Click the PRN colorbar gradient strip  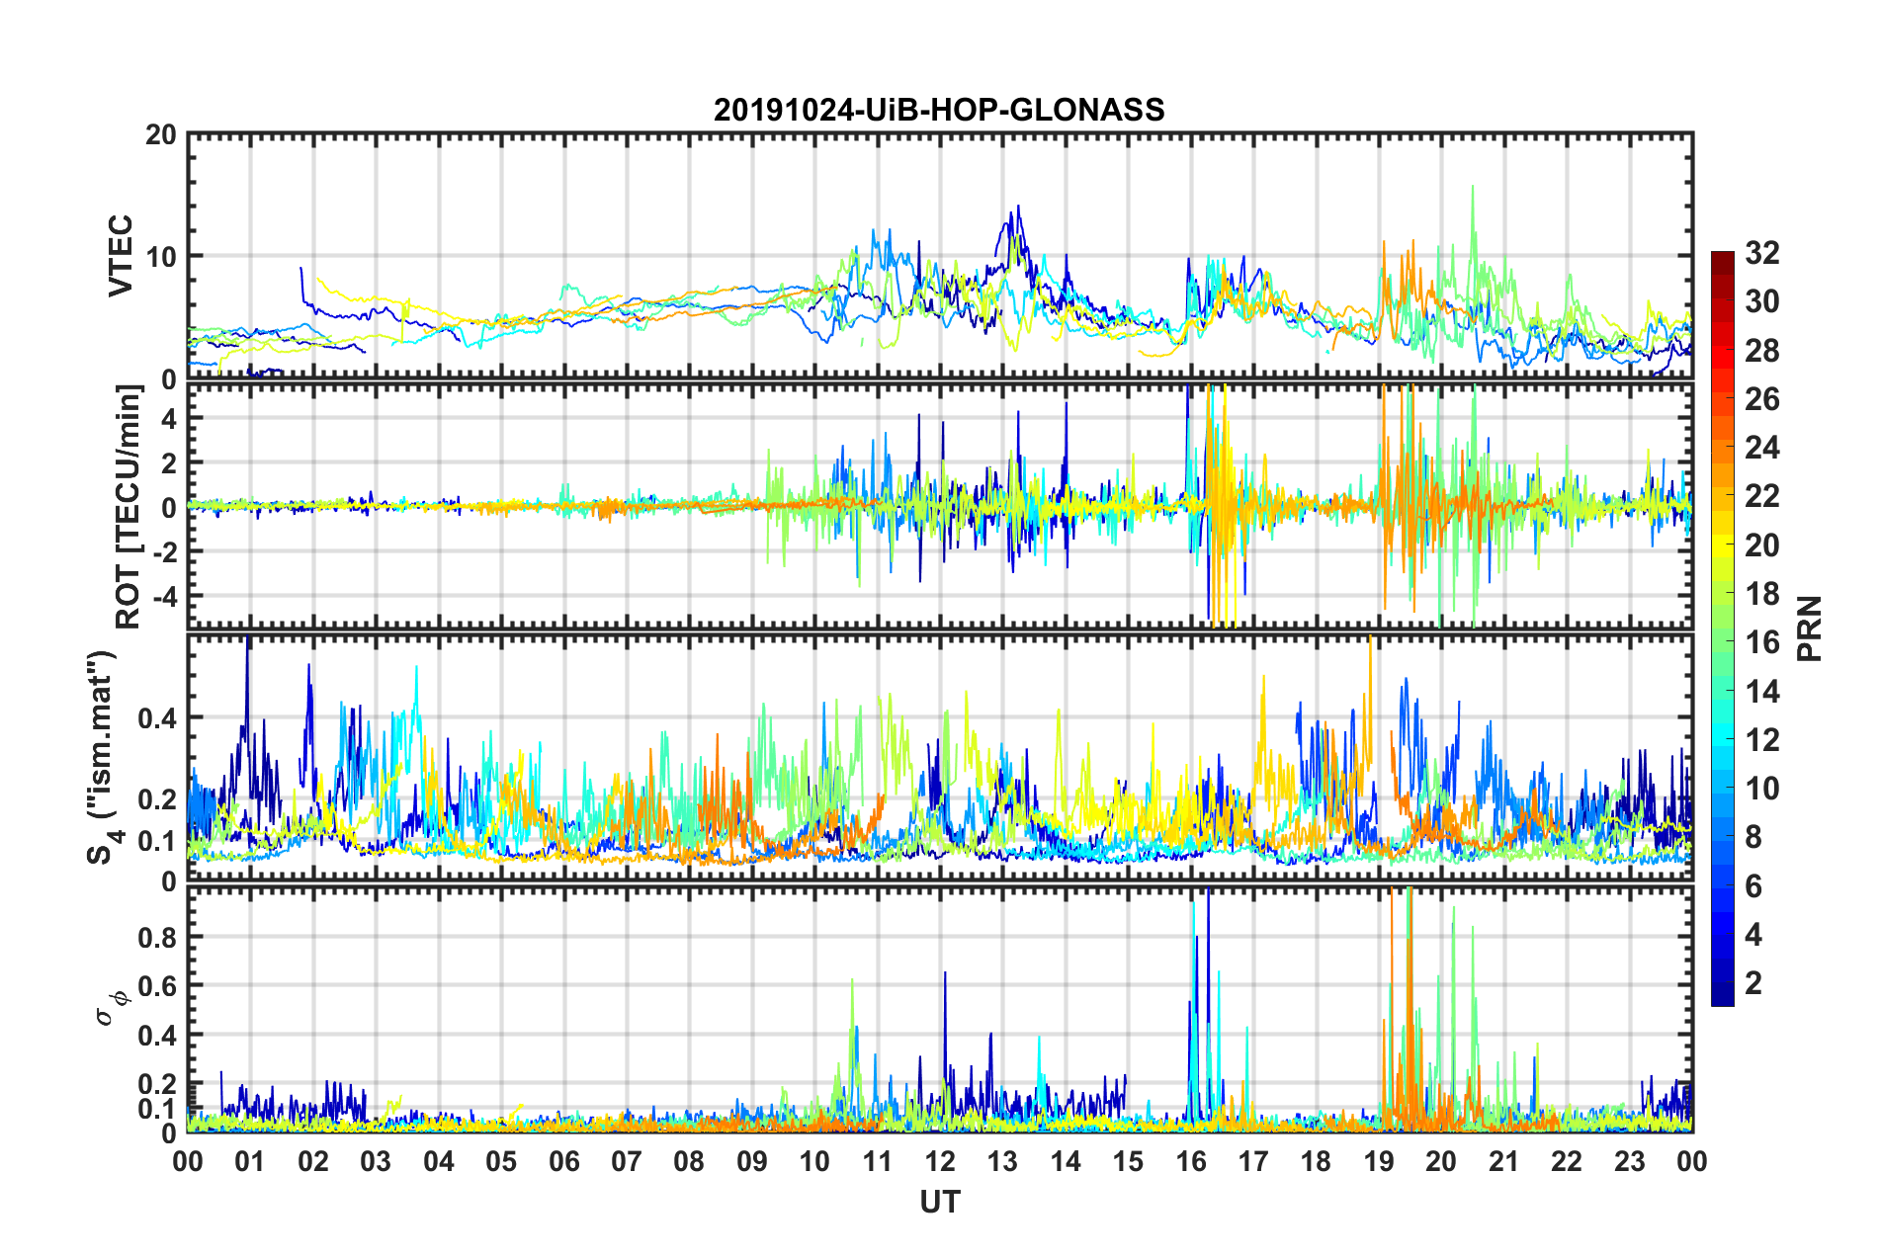coord(1722,628)
